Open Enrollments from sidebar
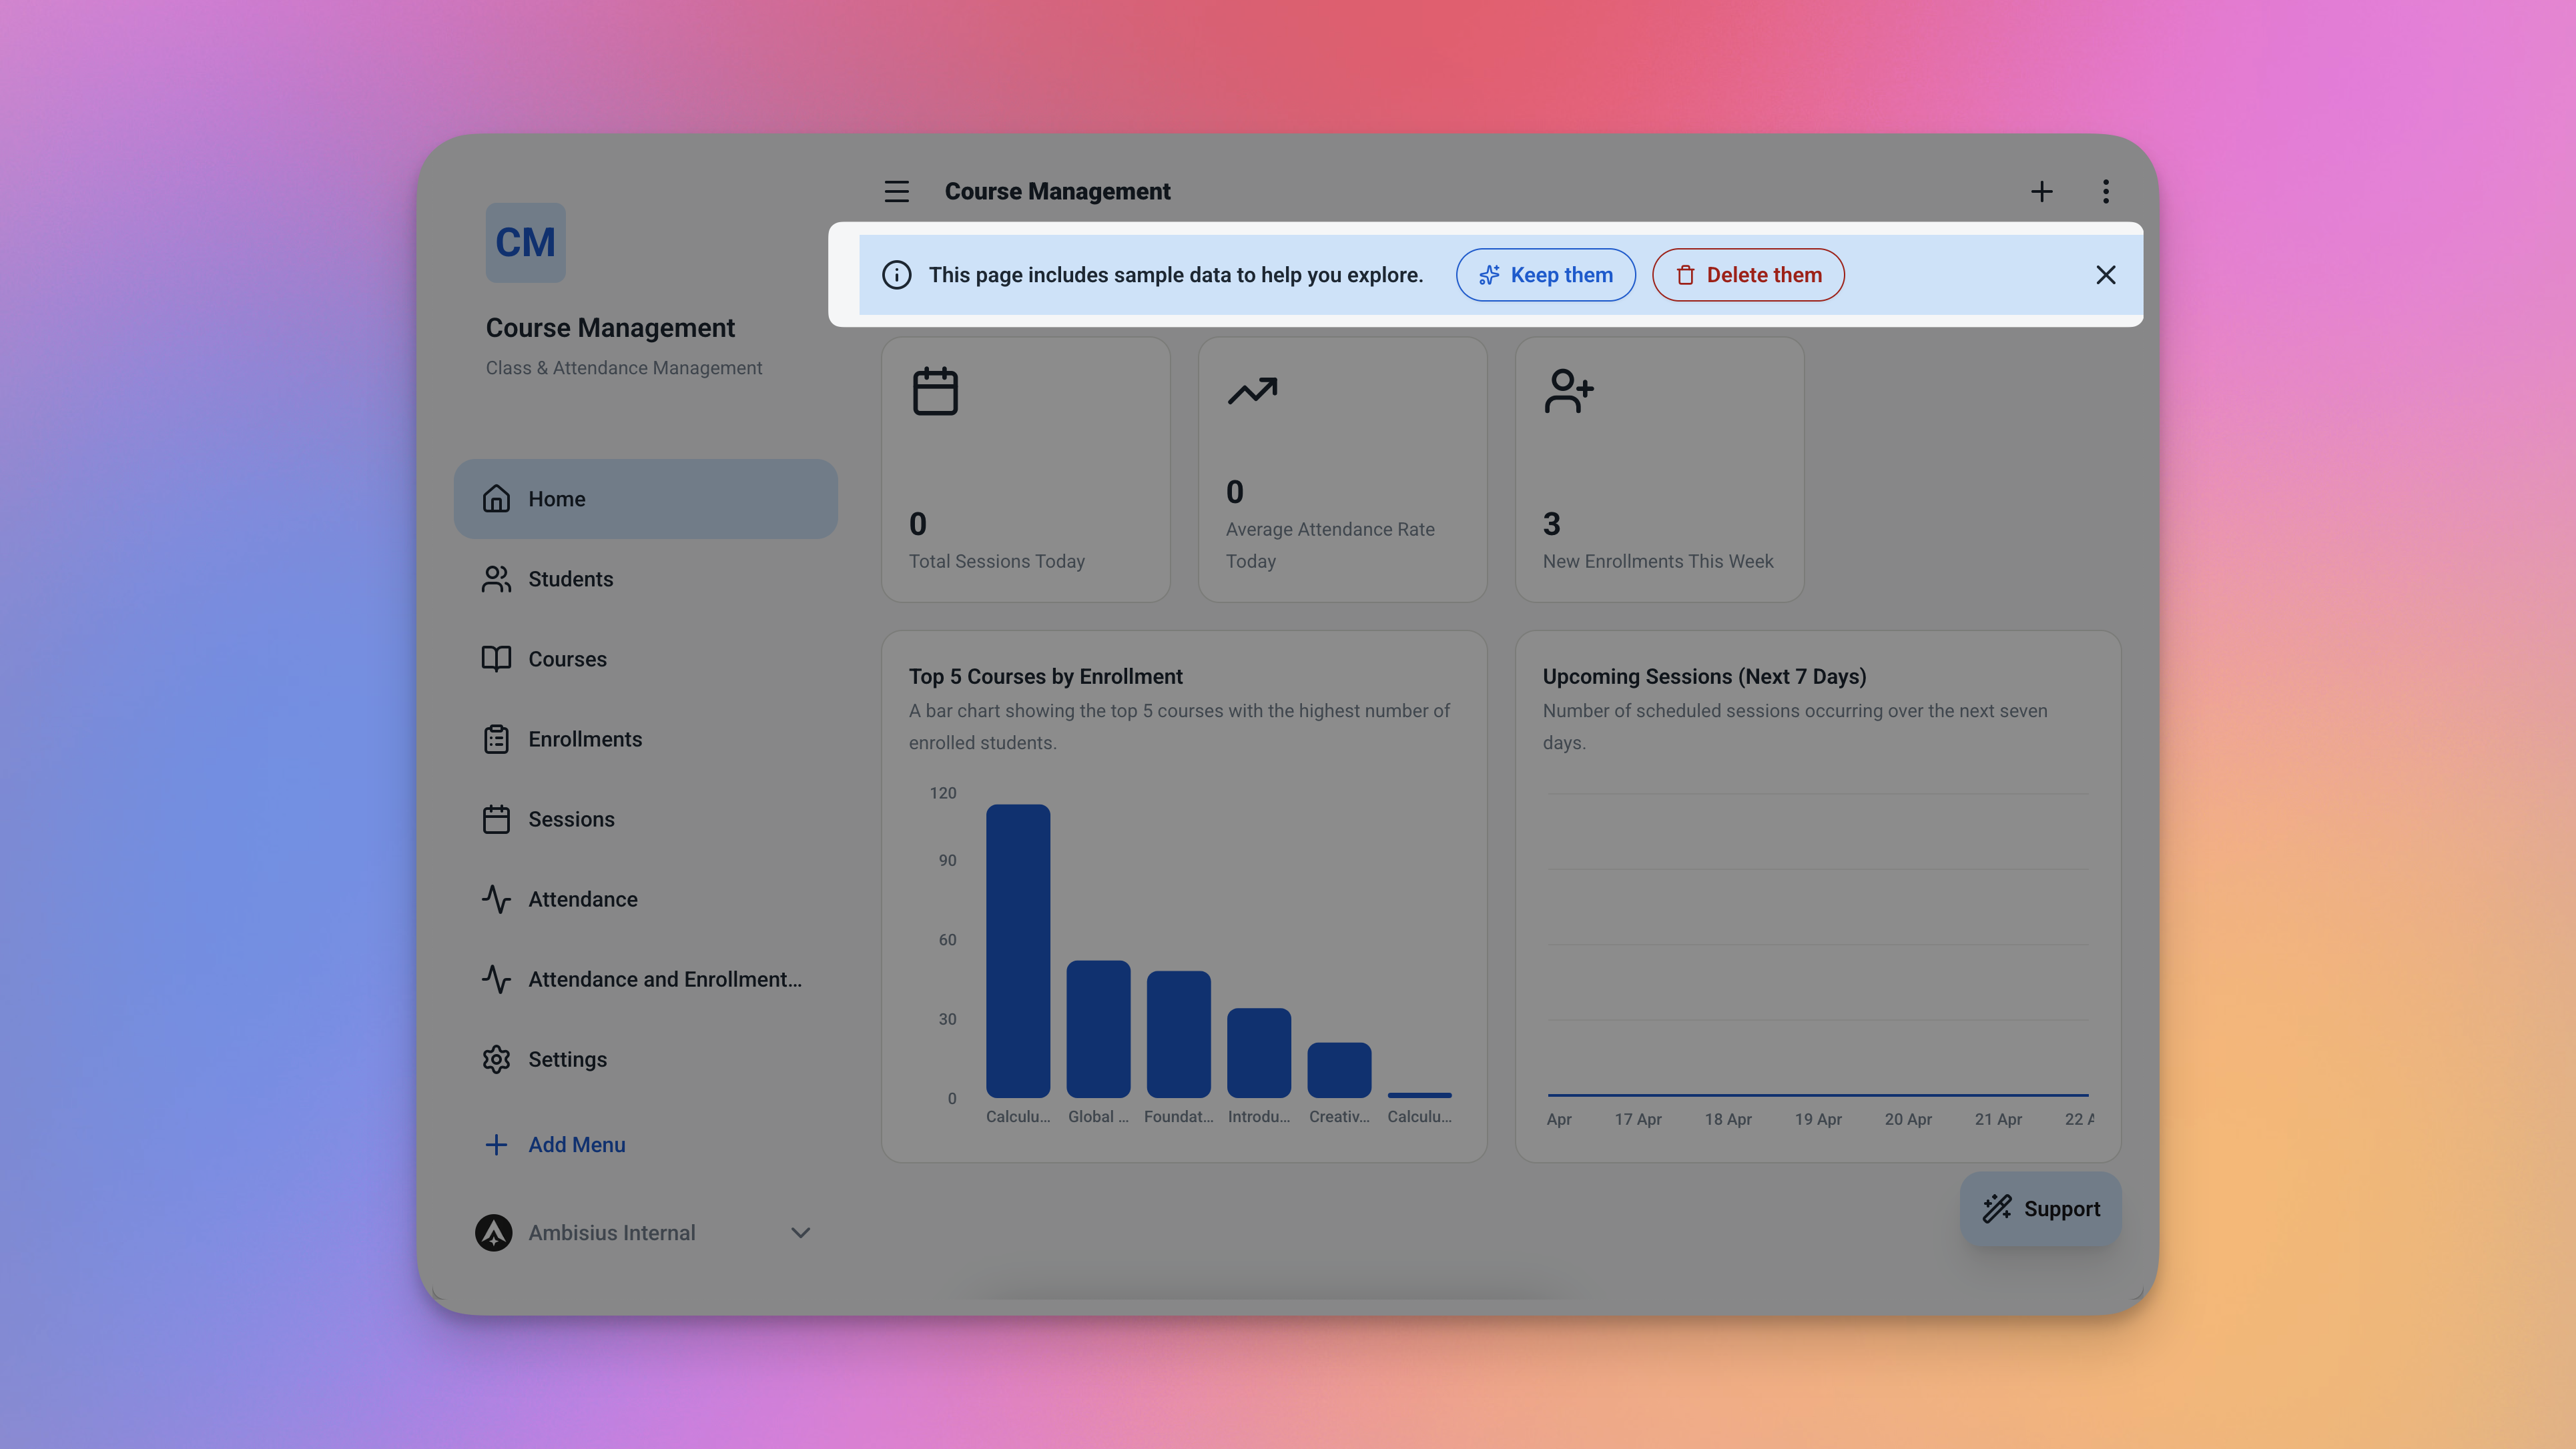 (585, 739)
